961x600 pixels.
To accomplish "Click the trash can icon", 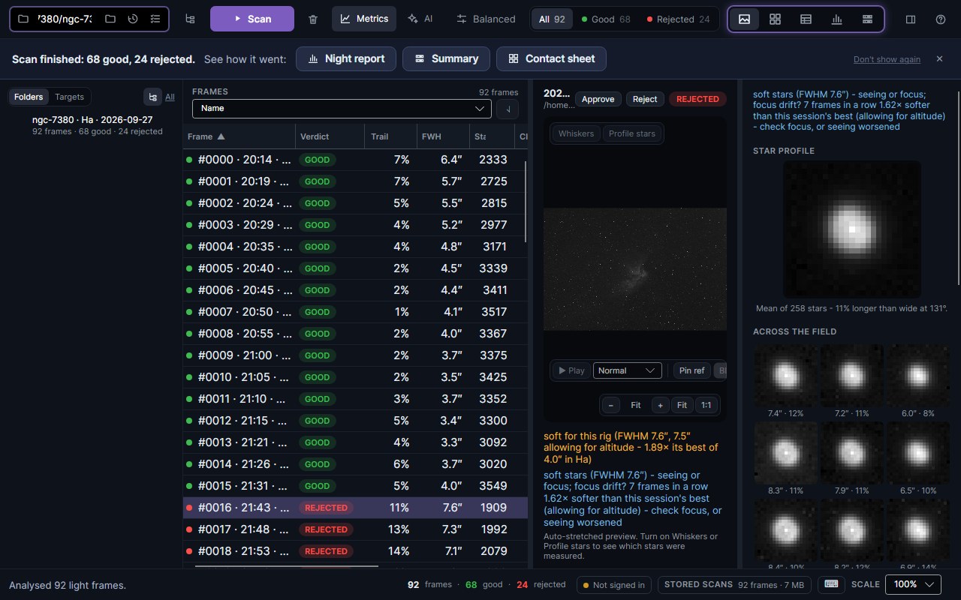I will (313, 19).
